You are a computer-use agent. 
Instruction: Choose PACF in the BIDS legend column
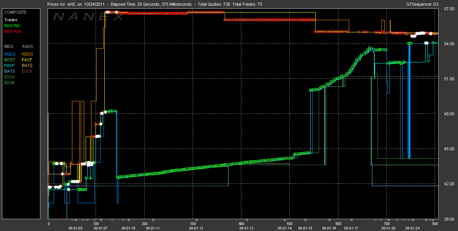pos(10,65)
